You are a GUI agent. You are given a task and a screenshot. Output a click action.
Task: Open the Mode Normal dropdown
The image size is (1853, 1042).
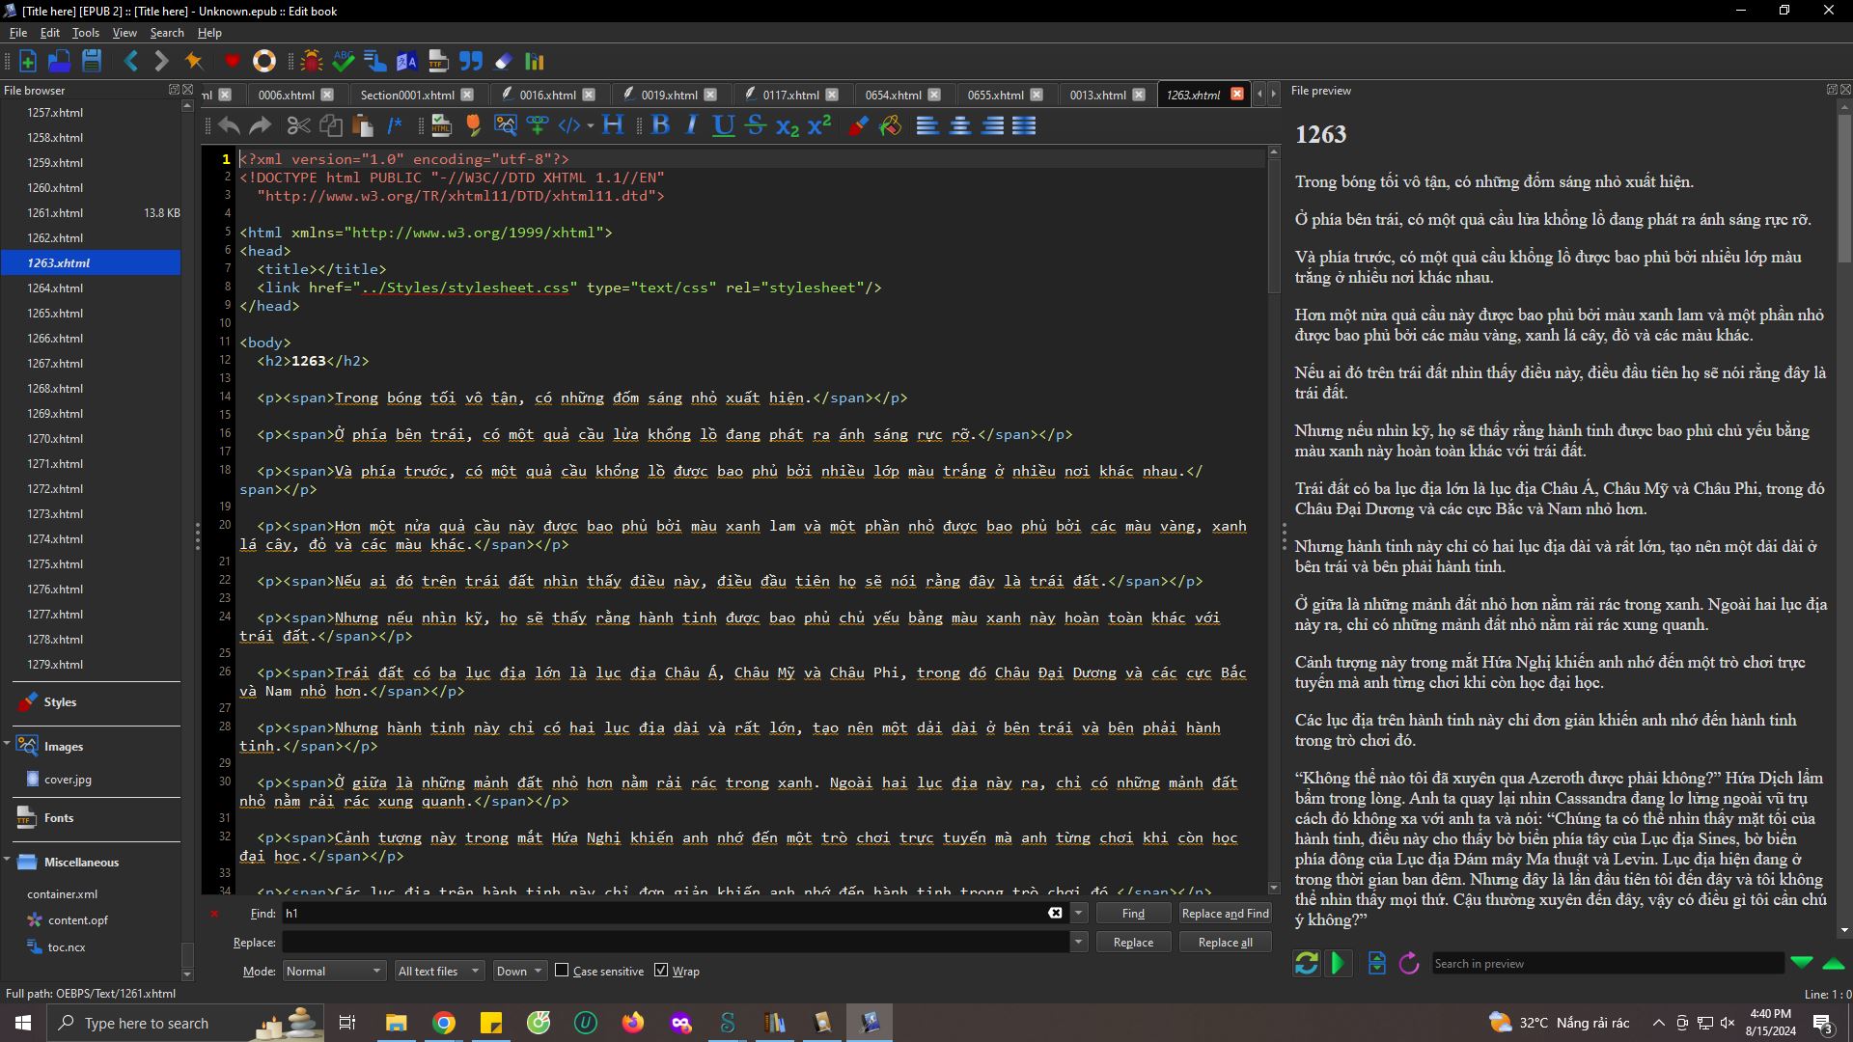334,971
